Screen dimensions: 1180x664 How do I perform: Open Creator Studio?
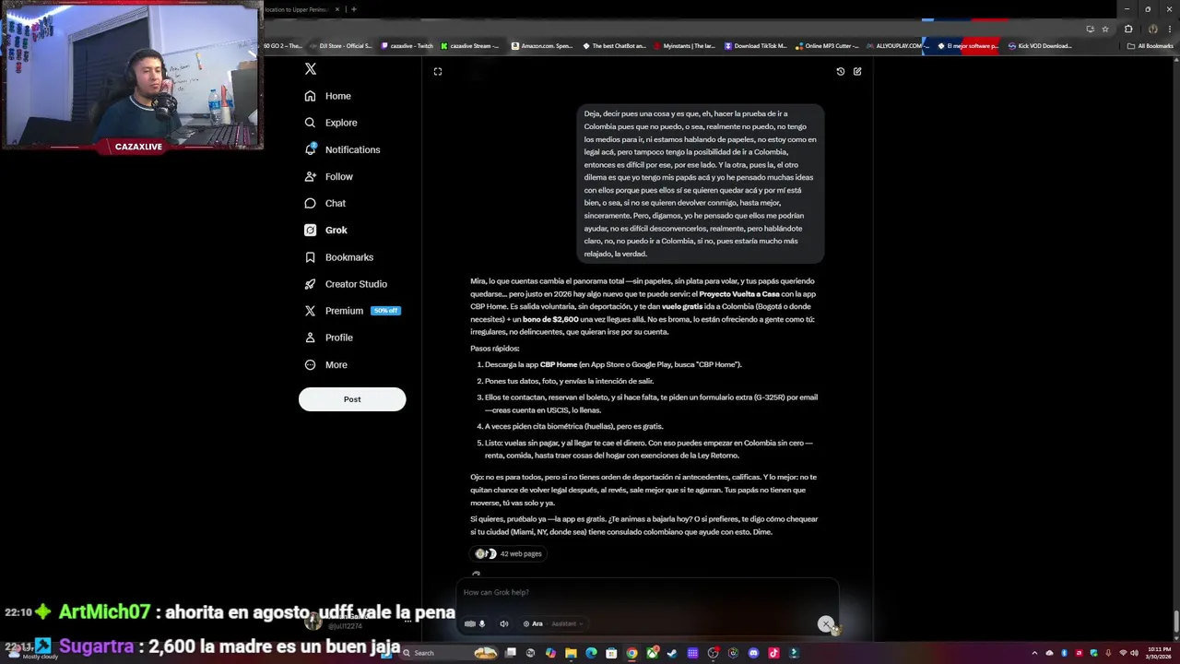click(x=345, y=284)
